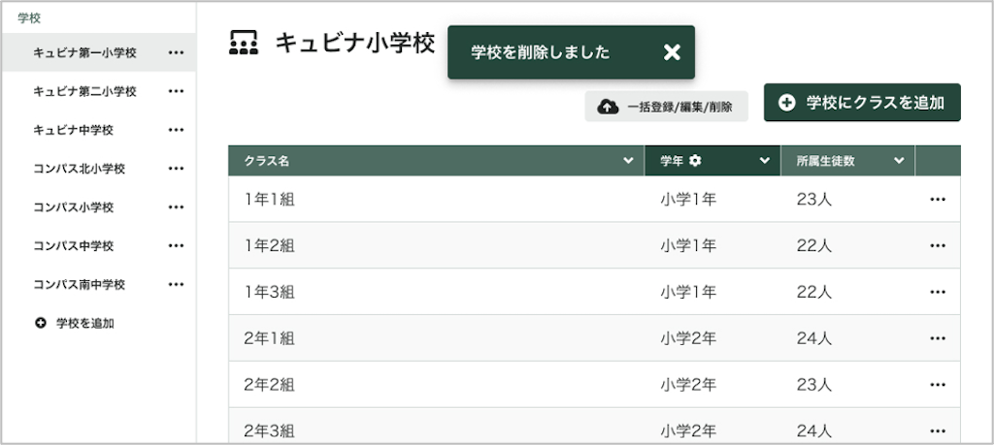994x445 pixels.
Task: Select コンパス南中学校 in the sidebar
Action: [80, 284]
